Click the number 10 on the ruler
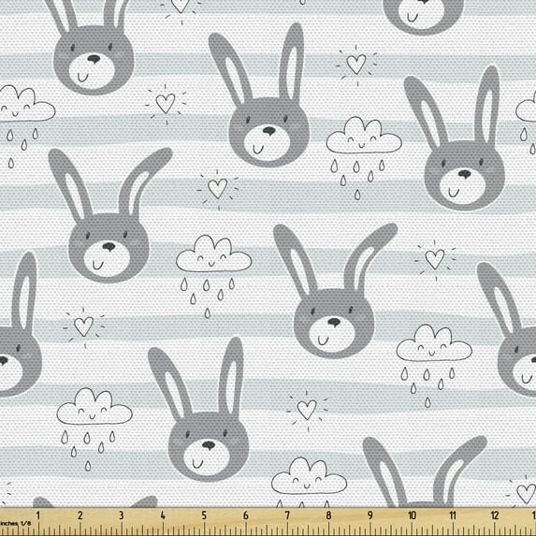 point(412,515)
